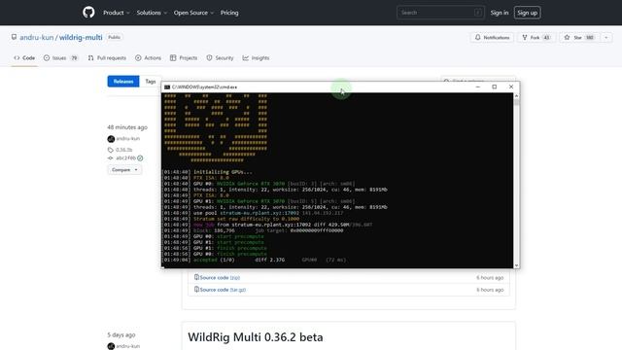Open the Compare dropdown
The height and width of the screenshot is (350, 622).
(124, 170)
